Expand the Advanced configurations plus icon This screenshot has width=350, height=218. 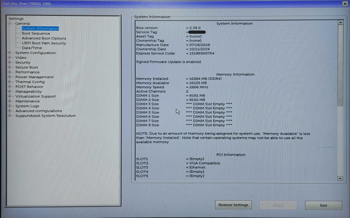[x=10, y=111]
